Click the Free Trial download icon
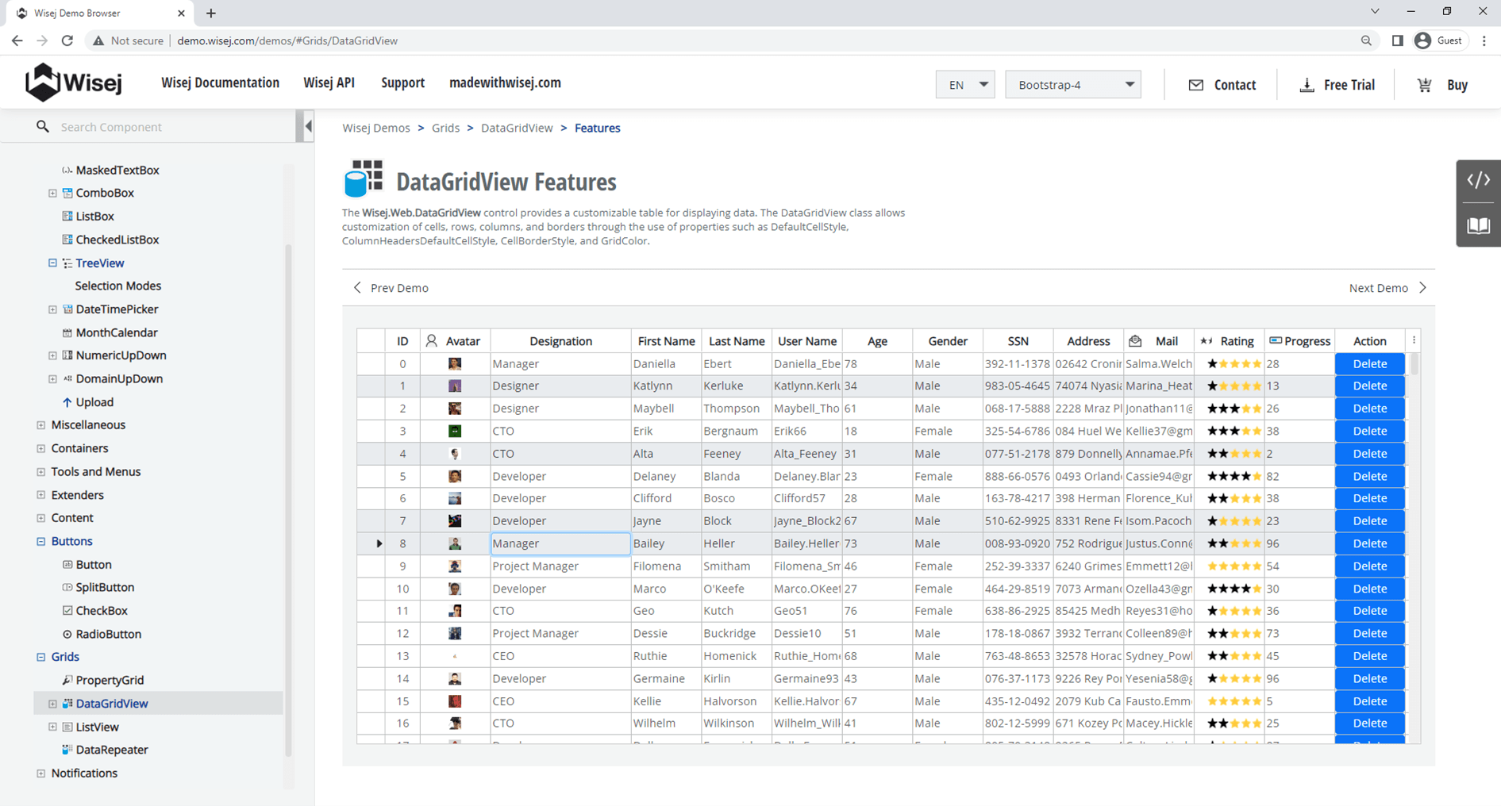Viewport: 1501px width, 806px height. 1307,85
